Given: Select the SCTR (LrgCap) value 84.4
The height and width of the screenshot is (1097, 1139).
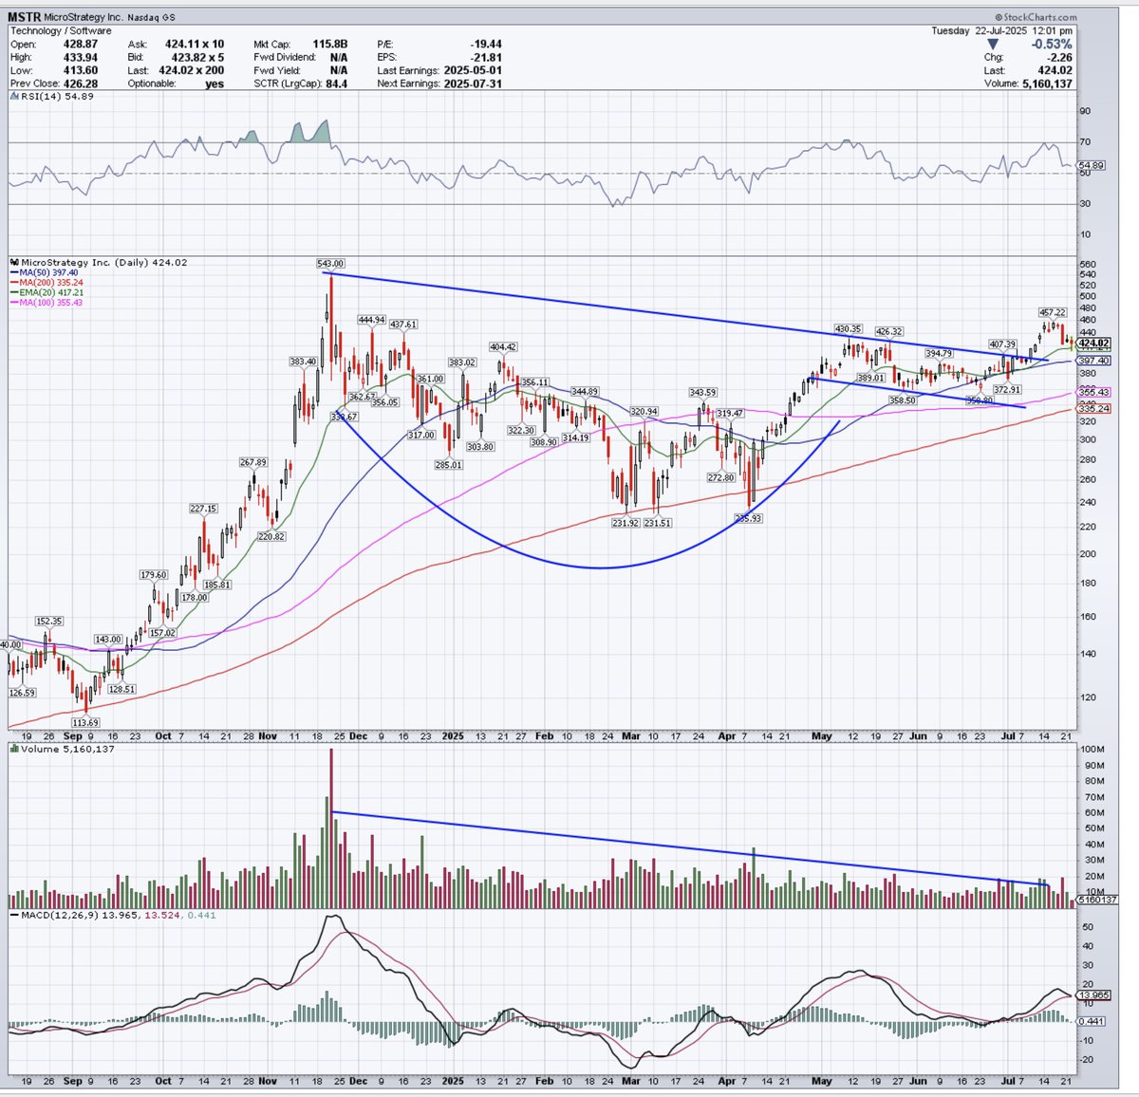Looking at the screenshot, I should (337, 84).
